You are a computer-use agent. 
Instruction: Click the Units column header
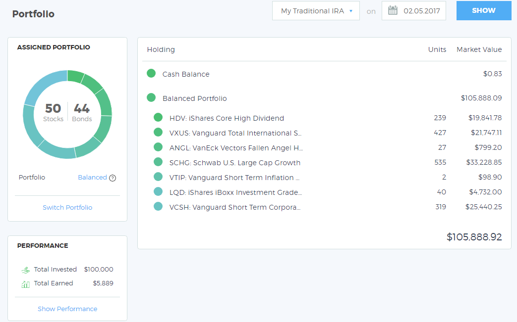(437, 49)
